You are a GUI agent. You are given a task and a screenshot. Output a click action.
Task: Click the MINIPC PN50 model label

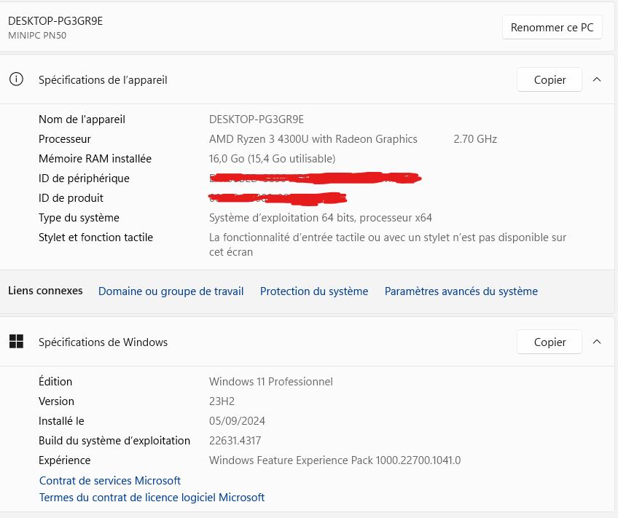[x=37, y=35]
